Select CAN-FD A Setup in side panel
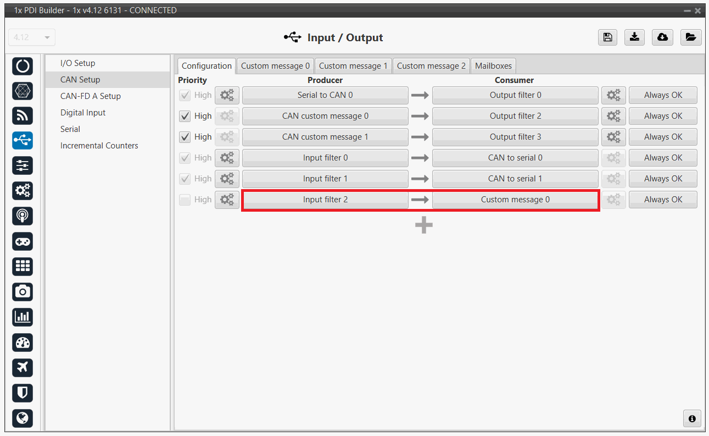 point(91,96)
